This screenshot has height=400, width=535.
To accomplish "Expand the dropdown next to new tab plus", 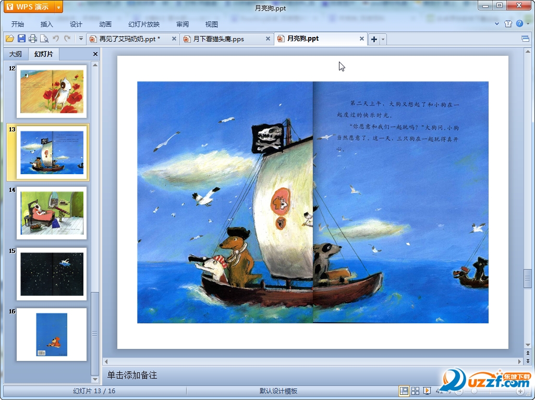I will (383, 39).
